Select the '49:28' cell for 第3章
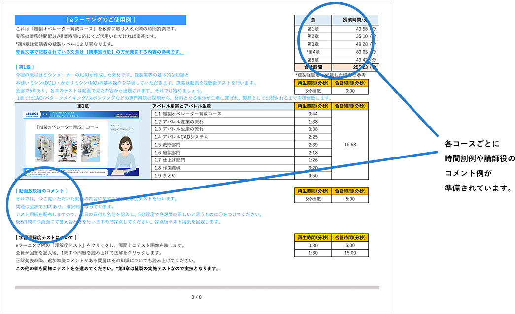This screenshot has width=515, height=314. pos(355,44)
